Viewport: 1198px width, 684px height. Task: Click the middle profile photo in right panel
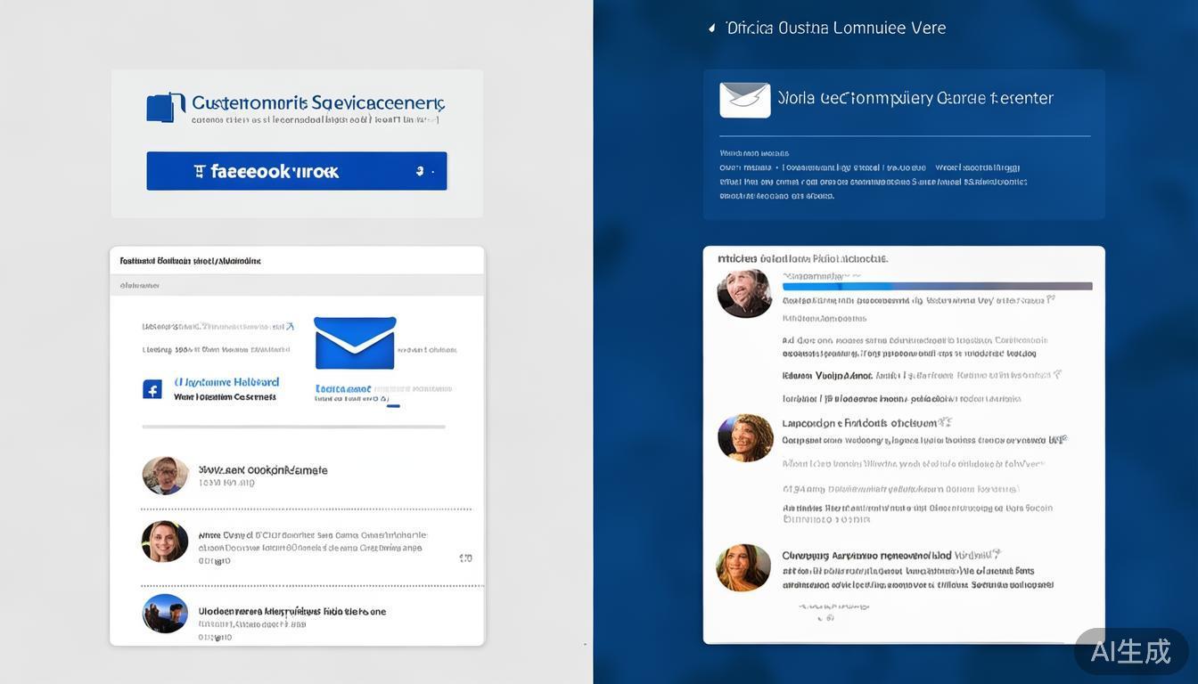(744, 437)
